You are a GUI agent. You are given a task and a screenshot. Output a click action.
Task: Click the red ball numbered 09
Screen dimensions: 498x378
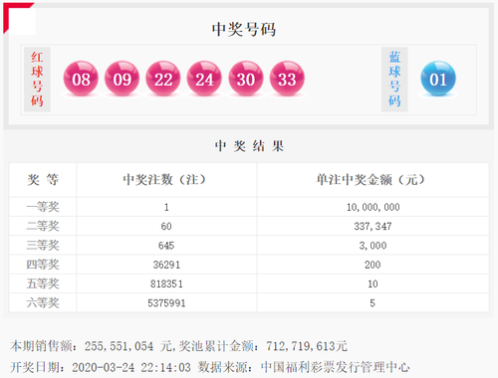[x=122, y=79]
